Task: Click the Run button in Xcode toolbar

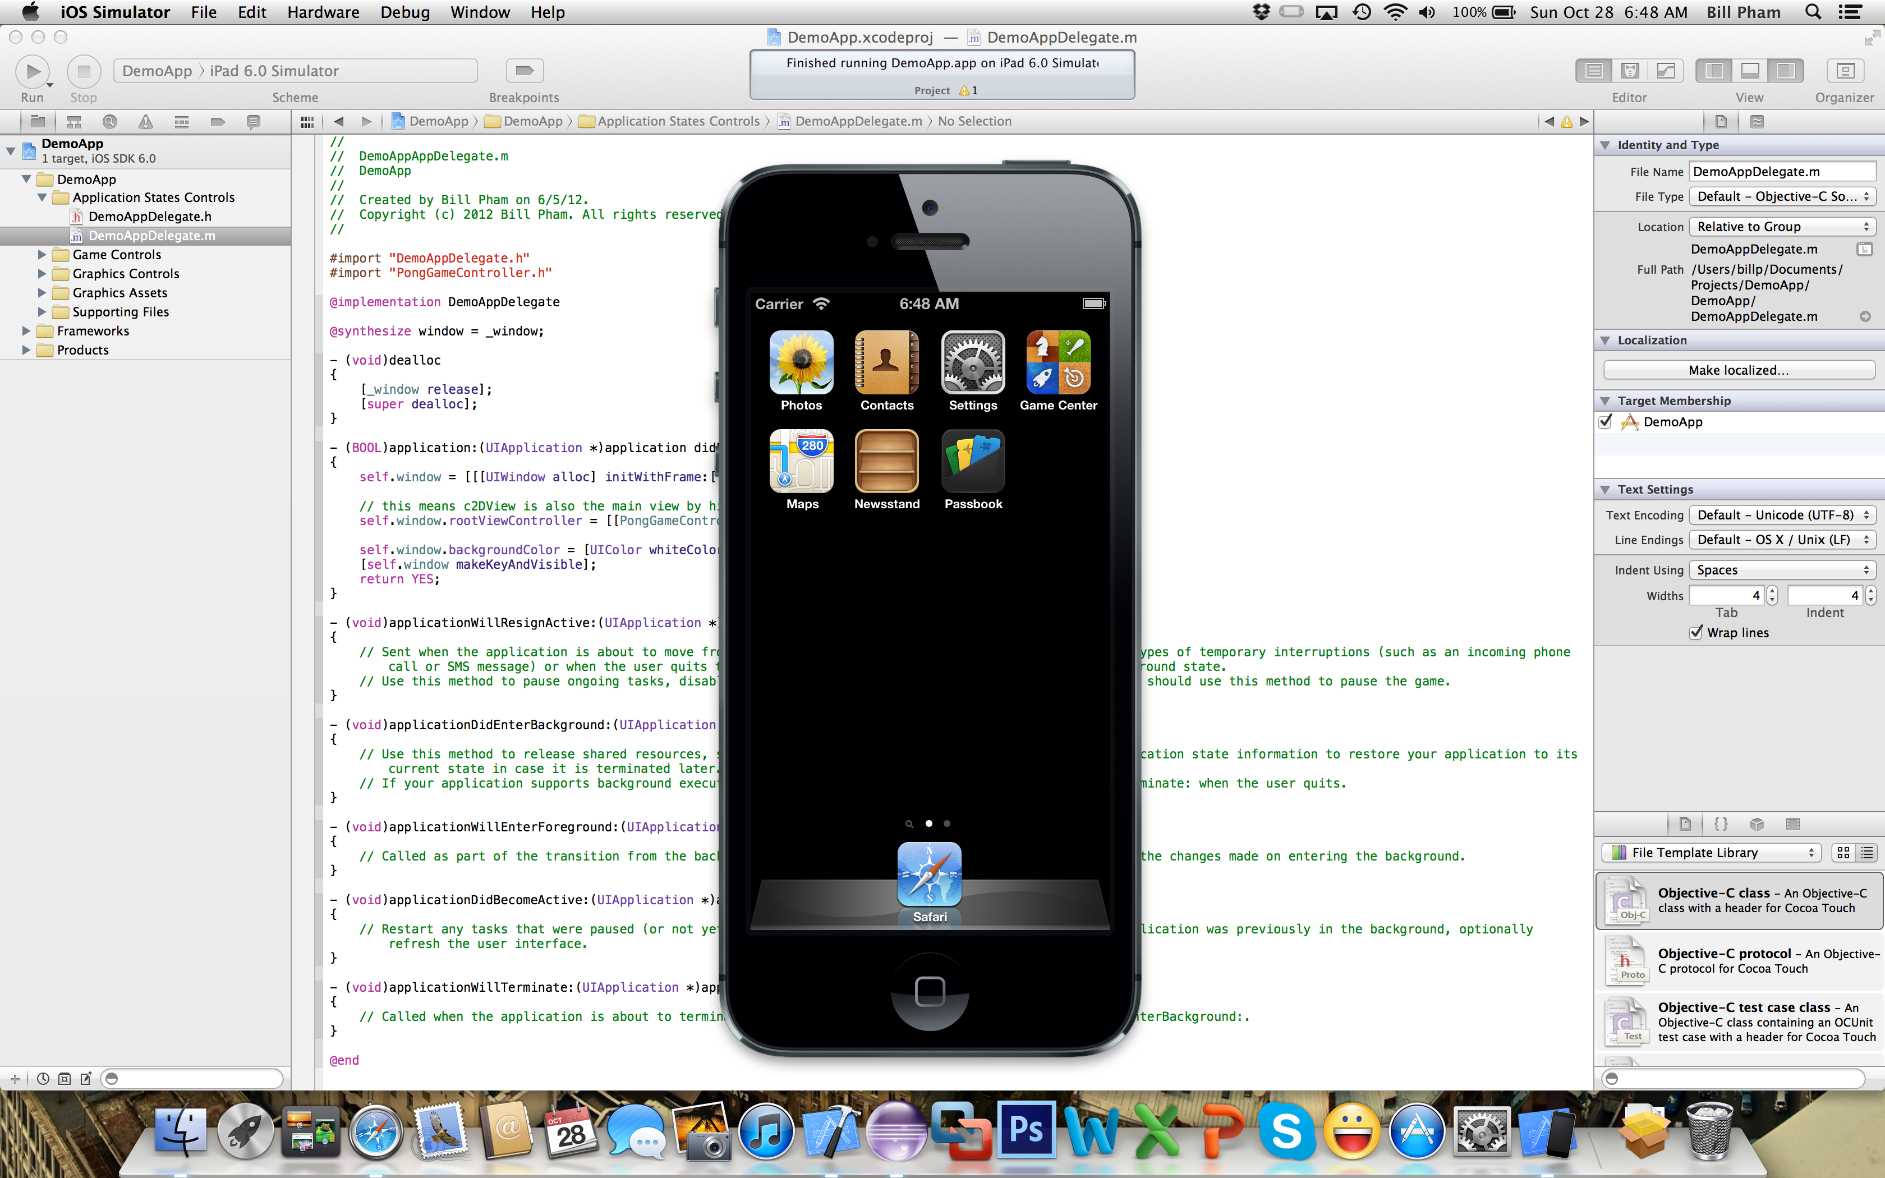Action: pos(32,72)
